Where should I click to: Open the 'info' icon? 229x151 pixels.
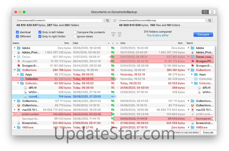coord(119,35)
